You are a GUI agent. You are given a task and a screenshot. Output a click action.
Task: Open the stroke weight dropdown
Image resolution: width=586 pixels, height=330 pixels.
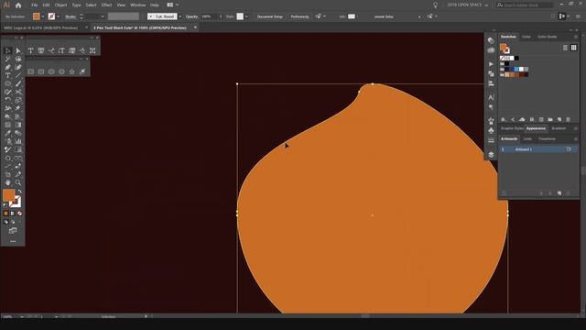(x=103, y=16)
